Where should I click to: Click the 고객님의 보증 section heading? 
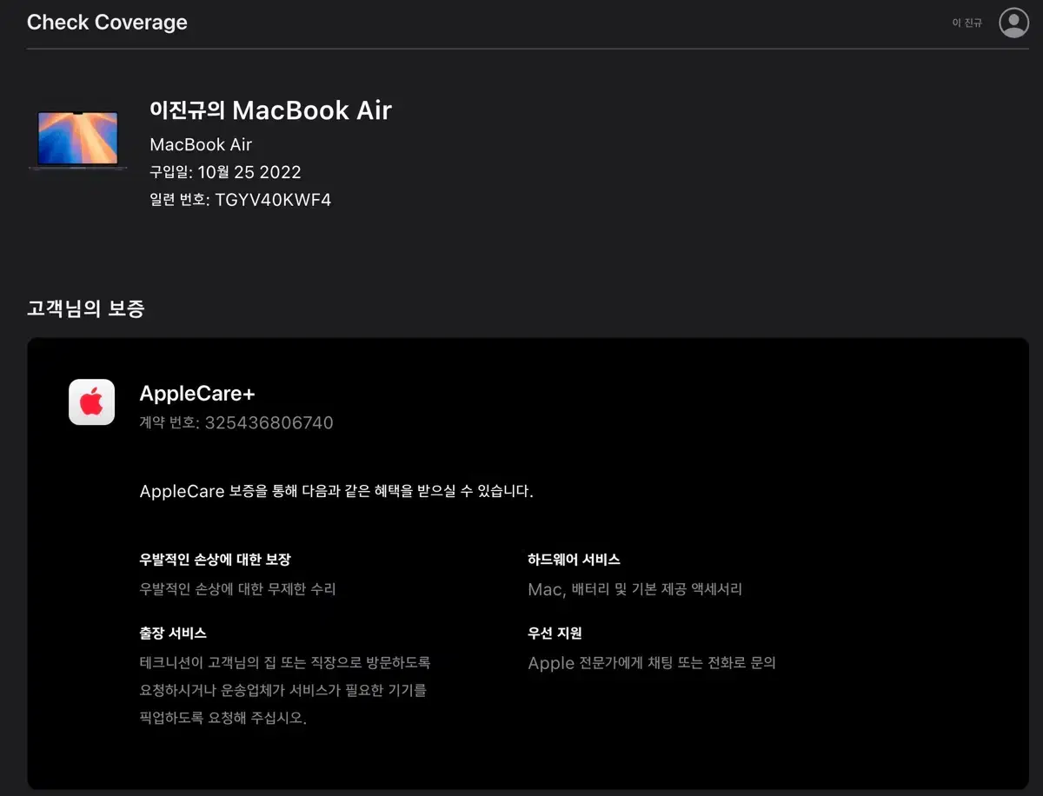[x=86, y=308]
